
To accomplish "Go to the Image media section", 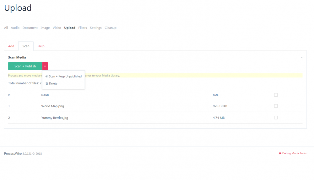I will 45,28.
